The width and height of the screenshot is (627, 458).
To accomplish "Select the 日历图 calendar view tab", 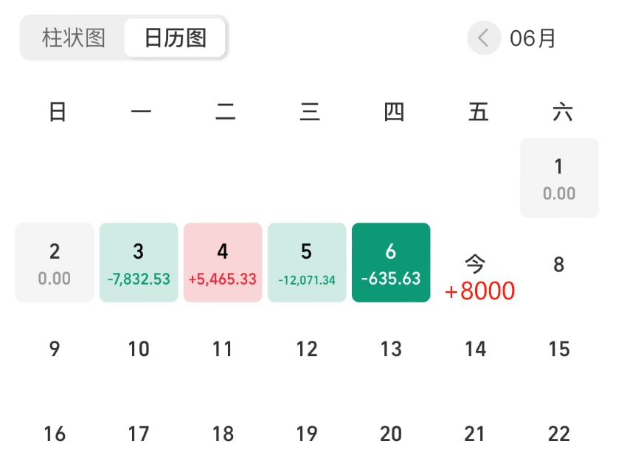I will click(x=175, y=38).
